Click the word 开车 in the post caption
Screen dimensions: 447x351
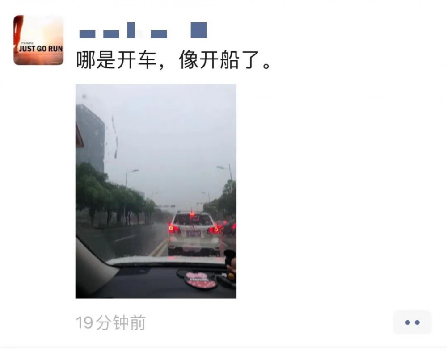(137, 60)
